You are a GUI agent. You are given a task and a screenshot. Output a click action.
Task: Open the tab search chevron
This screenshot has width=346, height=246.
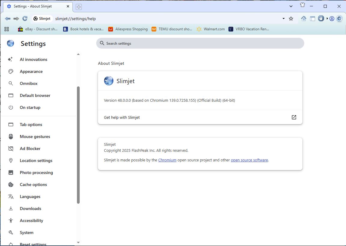[x=291, y=6]
